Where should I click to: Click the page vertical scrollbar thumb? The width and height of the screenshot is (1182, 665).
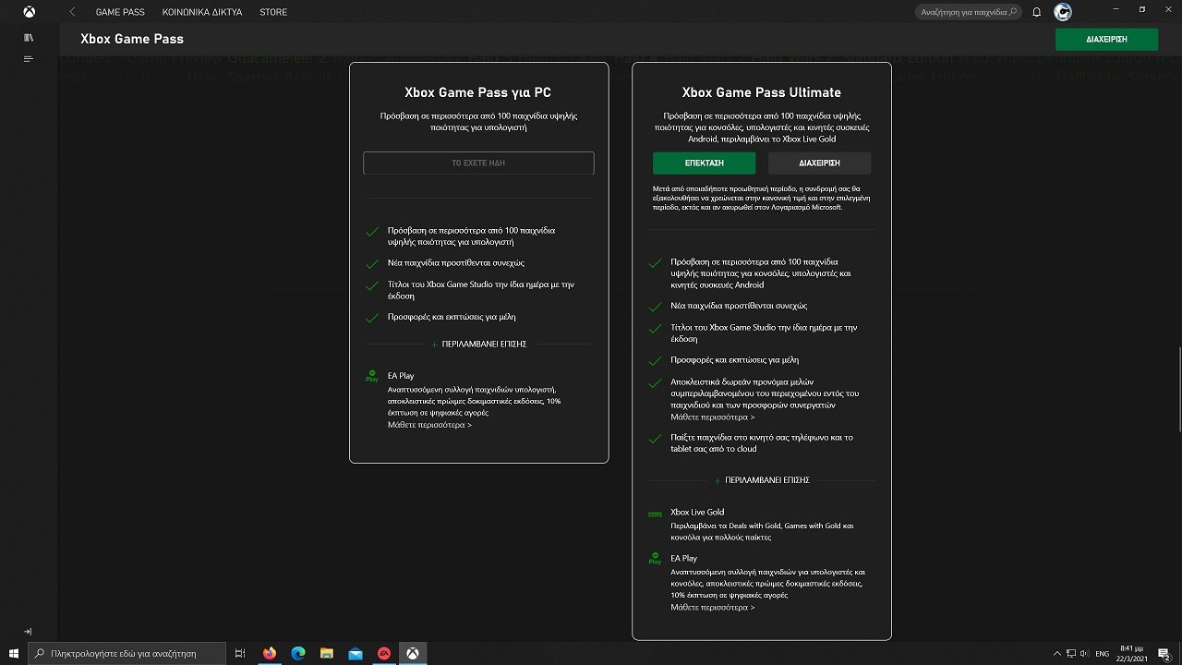click(1178, 388)
